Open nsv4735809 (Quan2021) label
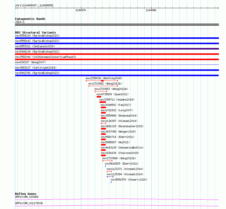Viewport: 226px width, 209px height. (x=112, y=94)
